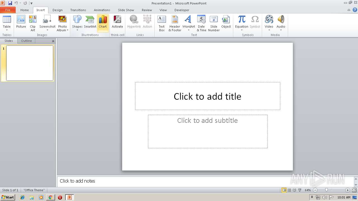Switch to the Home tab
The height and width of the screenshot is (201, 358).
pyautogui.click(x=25, y=10)
